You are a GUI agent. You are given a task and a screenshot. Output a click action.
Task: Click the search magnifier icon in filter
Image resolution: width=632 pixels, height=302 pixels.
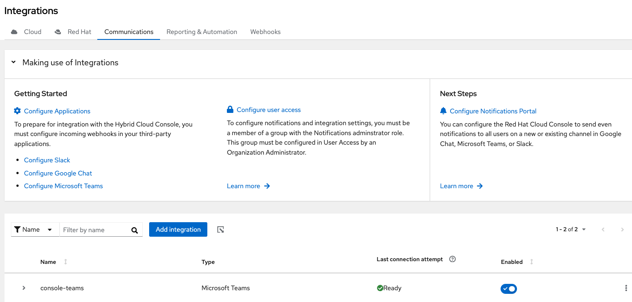[135, 230]
